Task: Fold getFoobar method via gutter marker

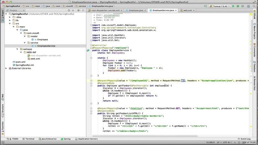Action: tap(91, 86)
